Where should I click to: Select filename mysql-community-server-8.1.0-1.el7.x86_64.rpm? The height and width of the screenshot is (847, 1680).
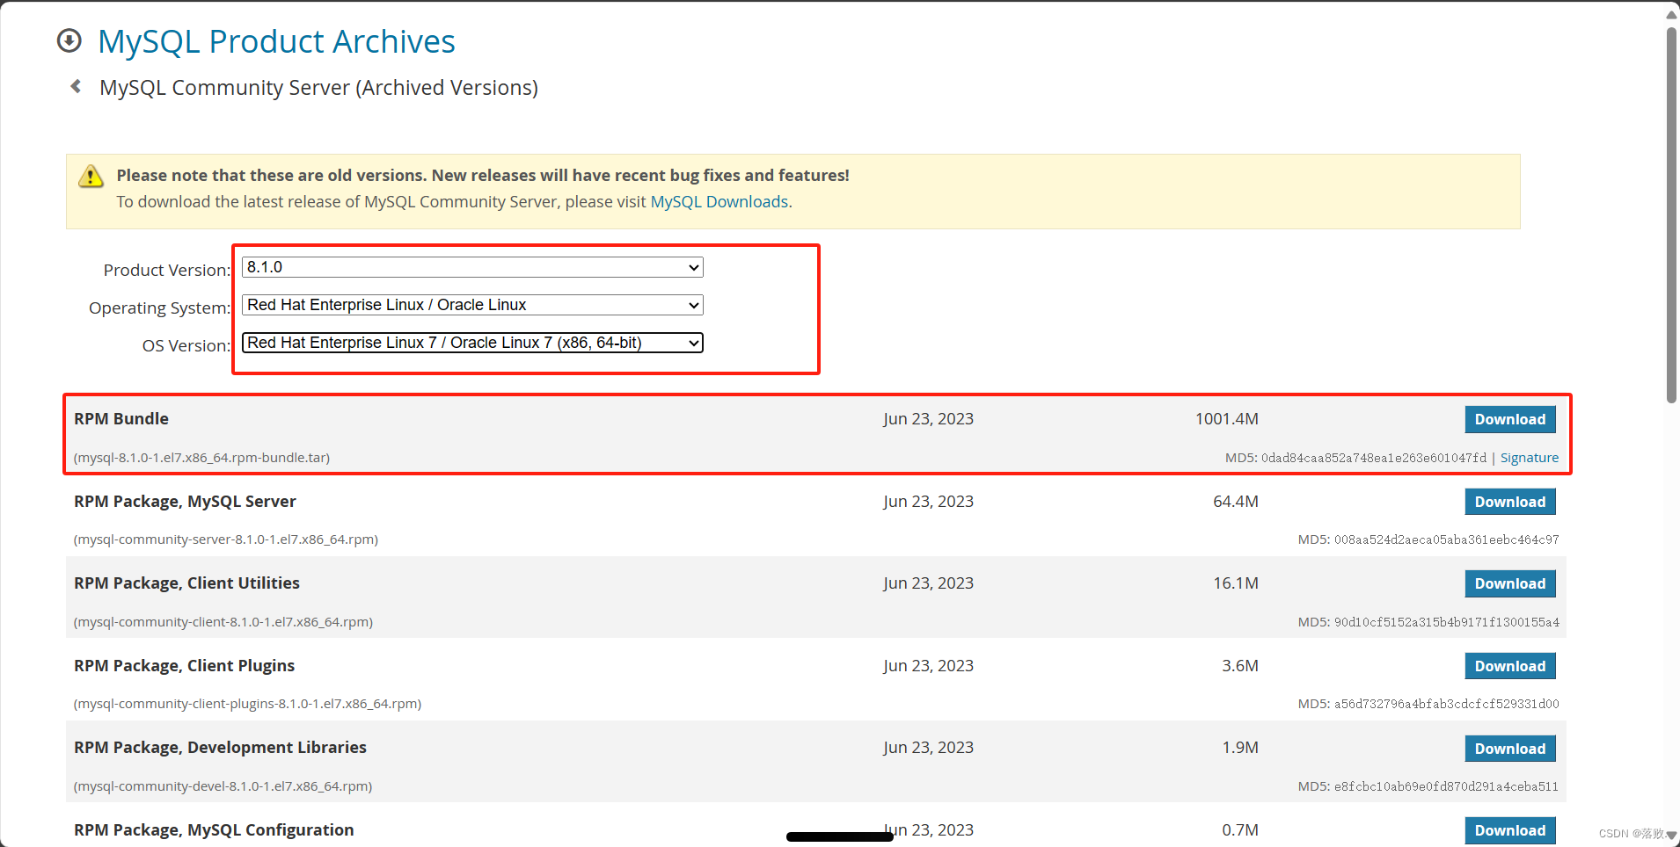tap(226, 539)
